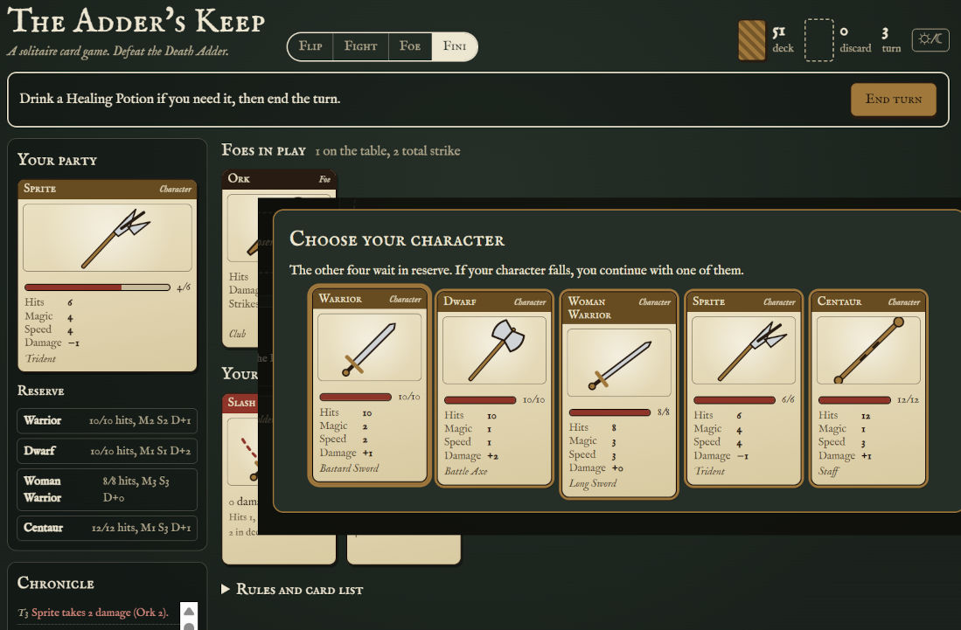Click the Staff image on Centaur card

[x=868, y=350]
